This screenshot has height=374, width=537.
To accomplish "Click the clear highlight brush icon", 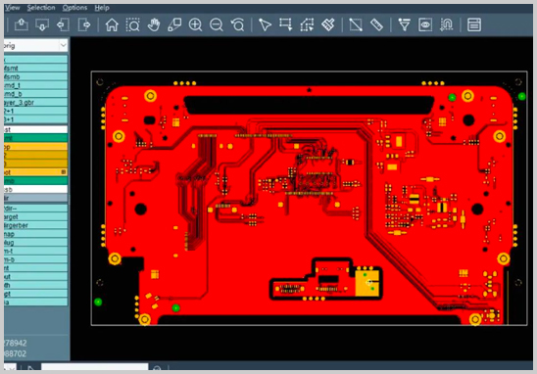I will (327, 24).
